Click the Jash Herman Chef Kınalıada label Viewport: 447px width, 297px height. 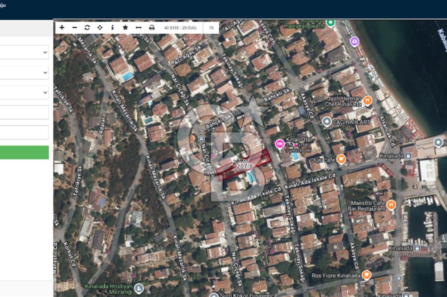(343, 101)
